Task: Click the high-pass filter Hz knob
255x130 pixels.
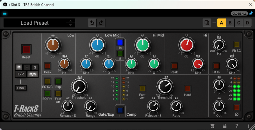Action: [x=219, y=44]
